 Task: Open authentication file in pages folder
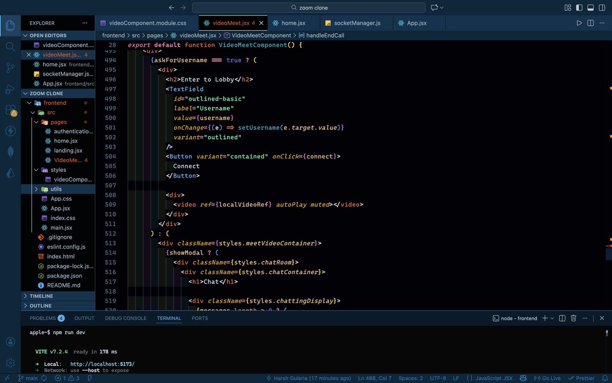coord(58,131)
